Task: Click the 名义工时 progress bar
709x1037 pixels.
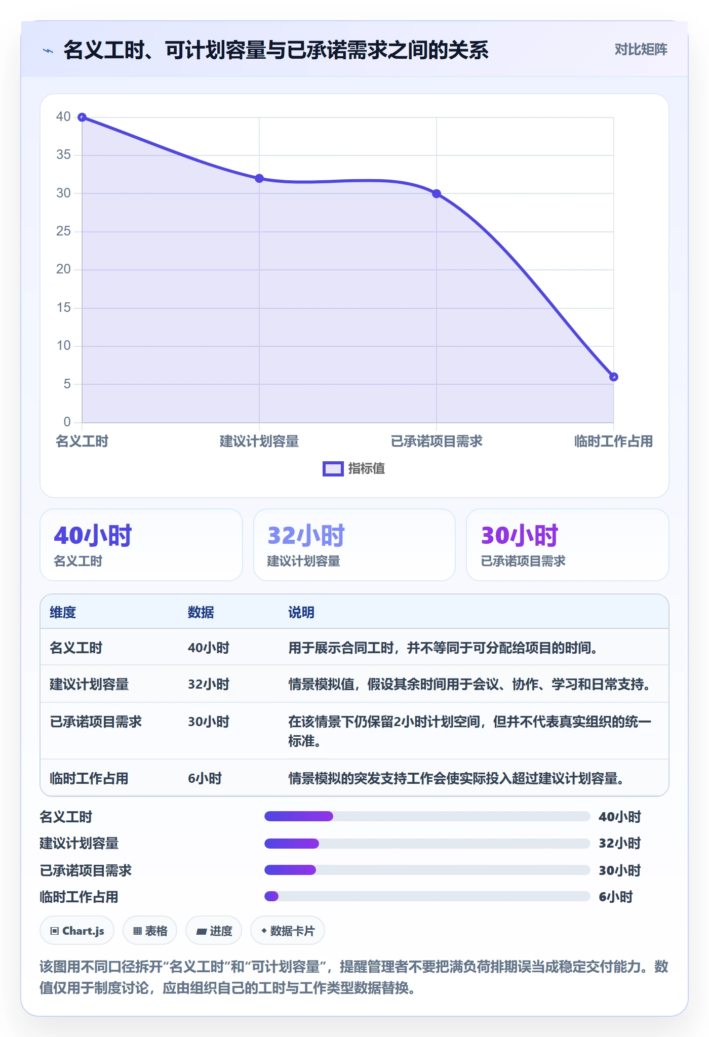Action: click(x=427, y=816)
